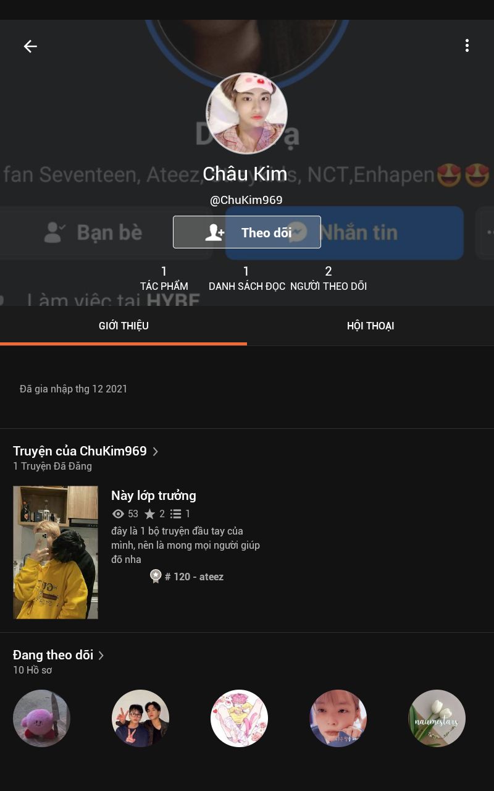Screen dimensions: 494x791
Task: Open the Danh sách đọc count
Action: pyautogui.click(x=246, y=278)
